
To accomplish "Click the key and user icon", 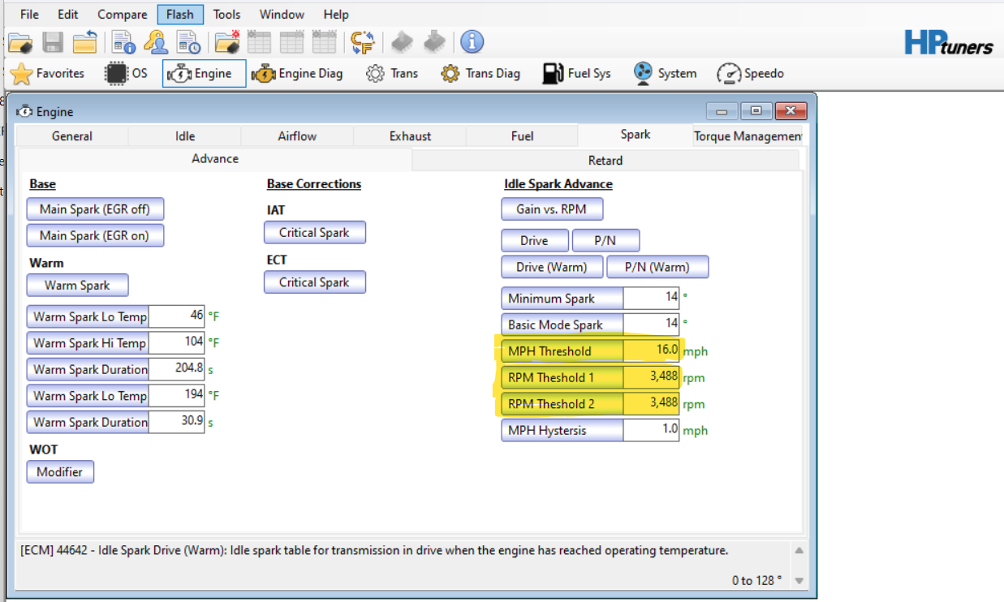I will 156,42.
